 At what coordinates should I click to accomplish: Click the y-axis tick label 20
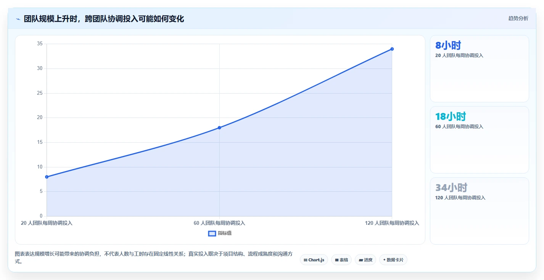(40, 118)
